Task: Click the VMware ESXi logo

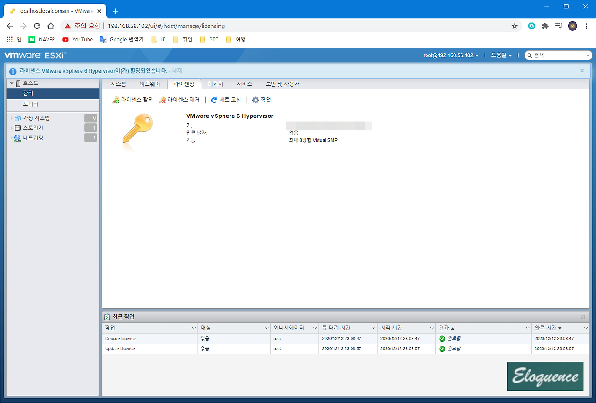Action: pyautogui.click(x=35, y=55)
